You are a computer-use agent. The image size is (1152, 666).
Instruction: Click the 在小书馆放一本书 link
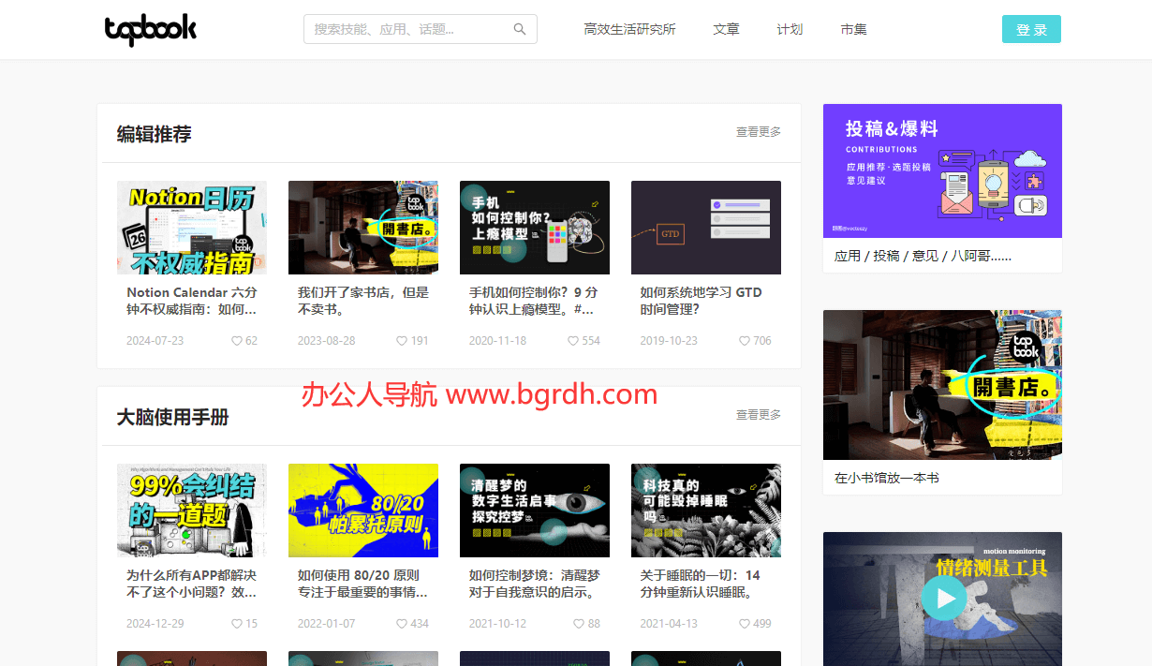tap(884, 477)
